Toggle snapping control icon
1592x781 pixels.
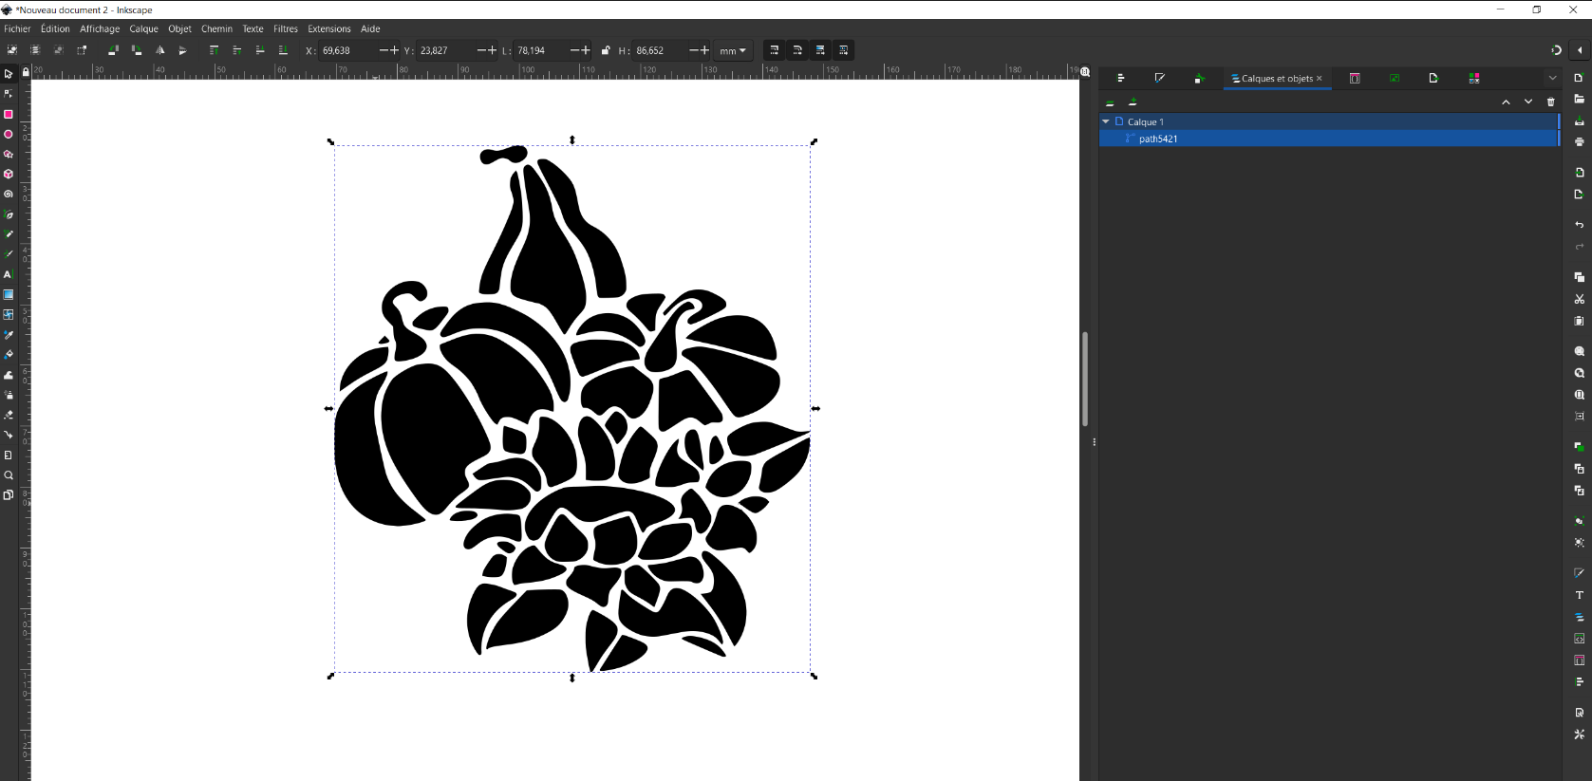tap(1556, 50)
